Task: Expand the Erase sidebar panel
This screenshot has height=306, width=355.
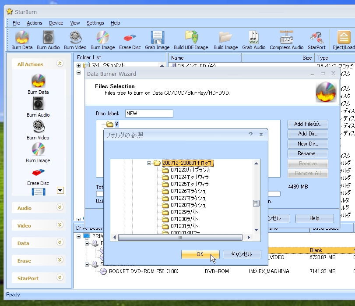Action: pyautogui.click(x=60, y=260)
